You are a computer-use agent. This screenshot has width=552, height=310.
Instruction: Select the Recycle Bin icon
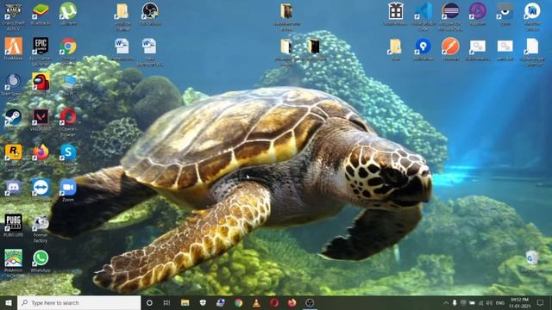[531, 261]
